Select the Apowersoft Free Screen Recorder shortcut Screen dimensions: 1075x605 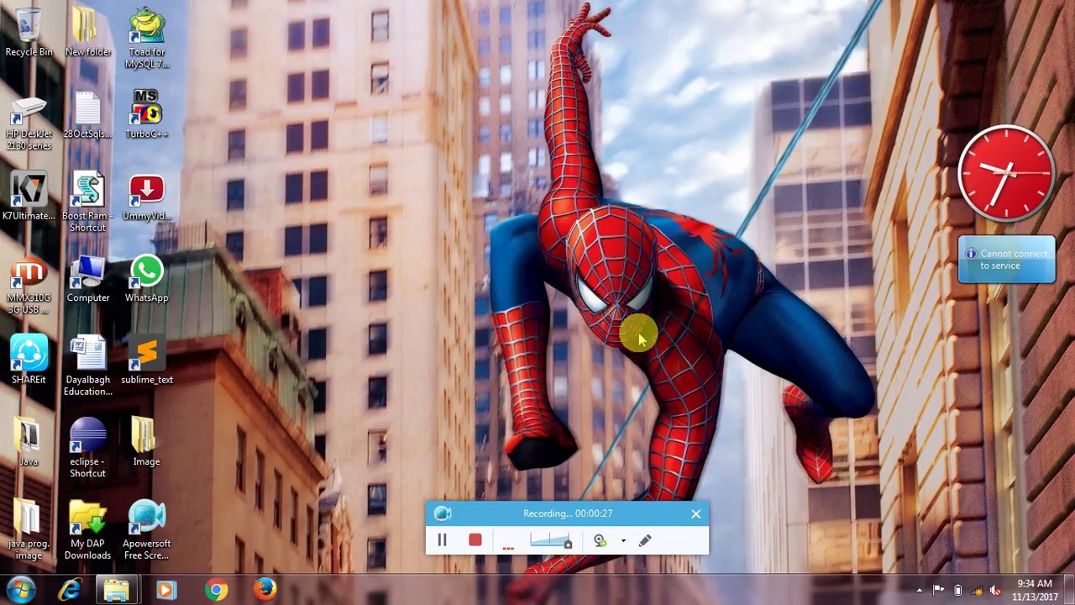point(147,530)
